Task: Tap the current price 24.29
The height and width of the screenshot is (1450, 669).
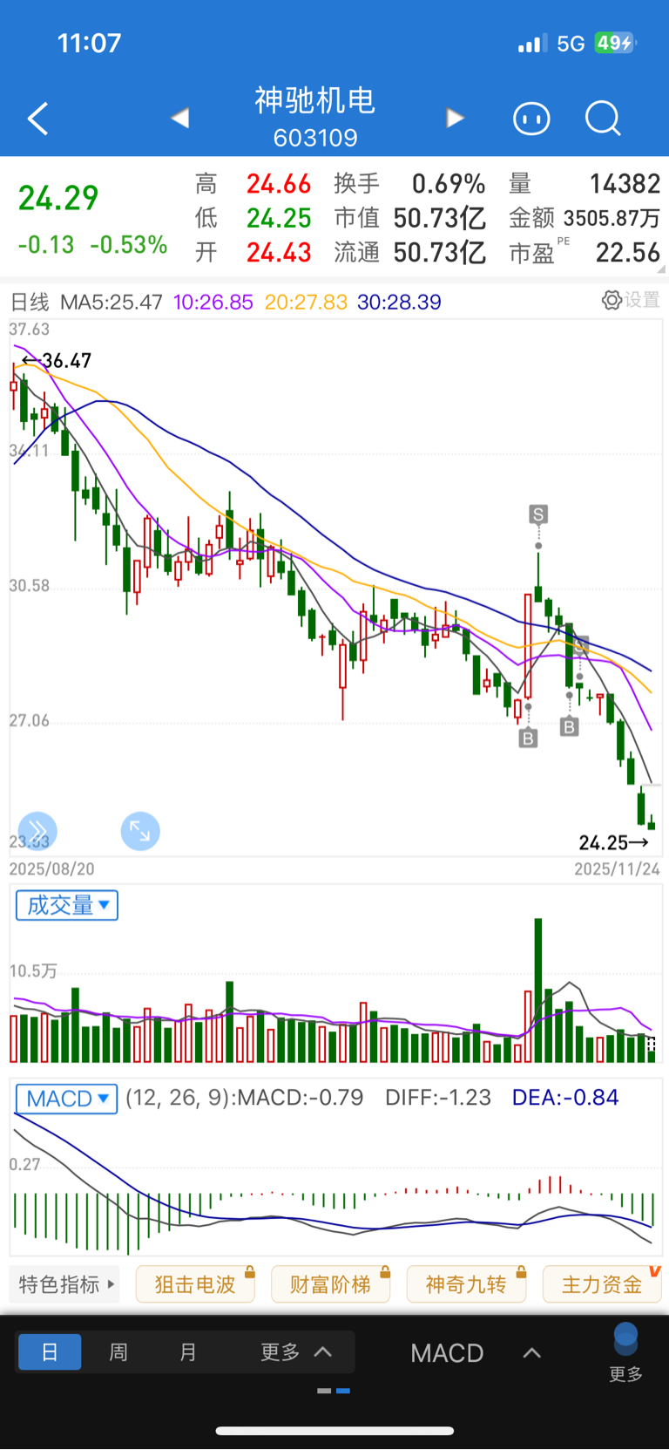Action: 58,199
